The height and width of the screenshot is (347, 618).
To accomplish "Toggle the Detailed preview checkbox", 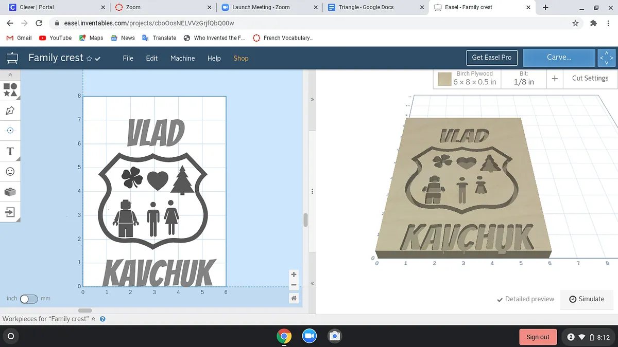I will (x=525, y=299).
